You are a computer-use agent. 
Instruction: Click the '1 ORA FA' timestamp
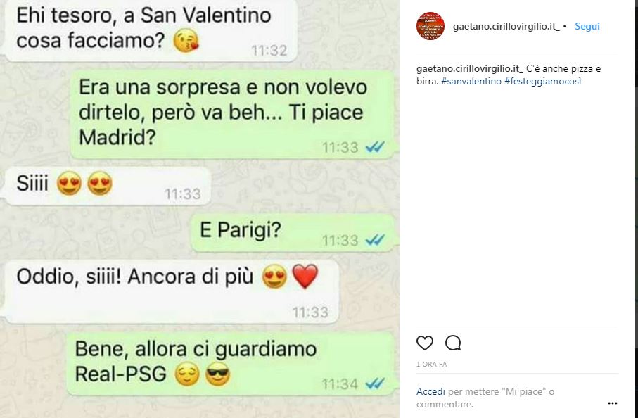point(431,365)
